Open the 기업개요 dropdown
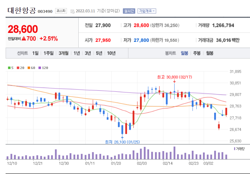The width and height of the screenshot is (250, 174). (x=147, y=11)
